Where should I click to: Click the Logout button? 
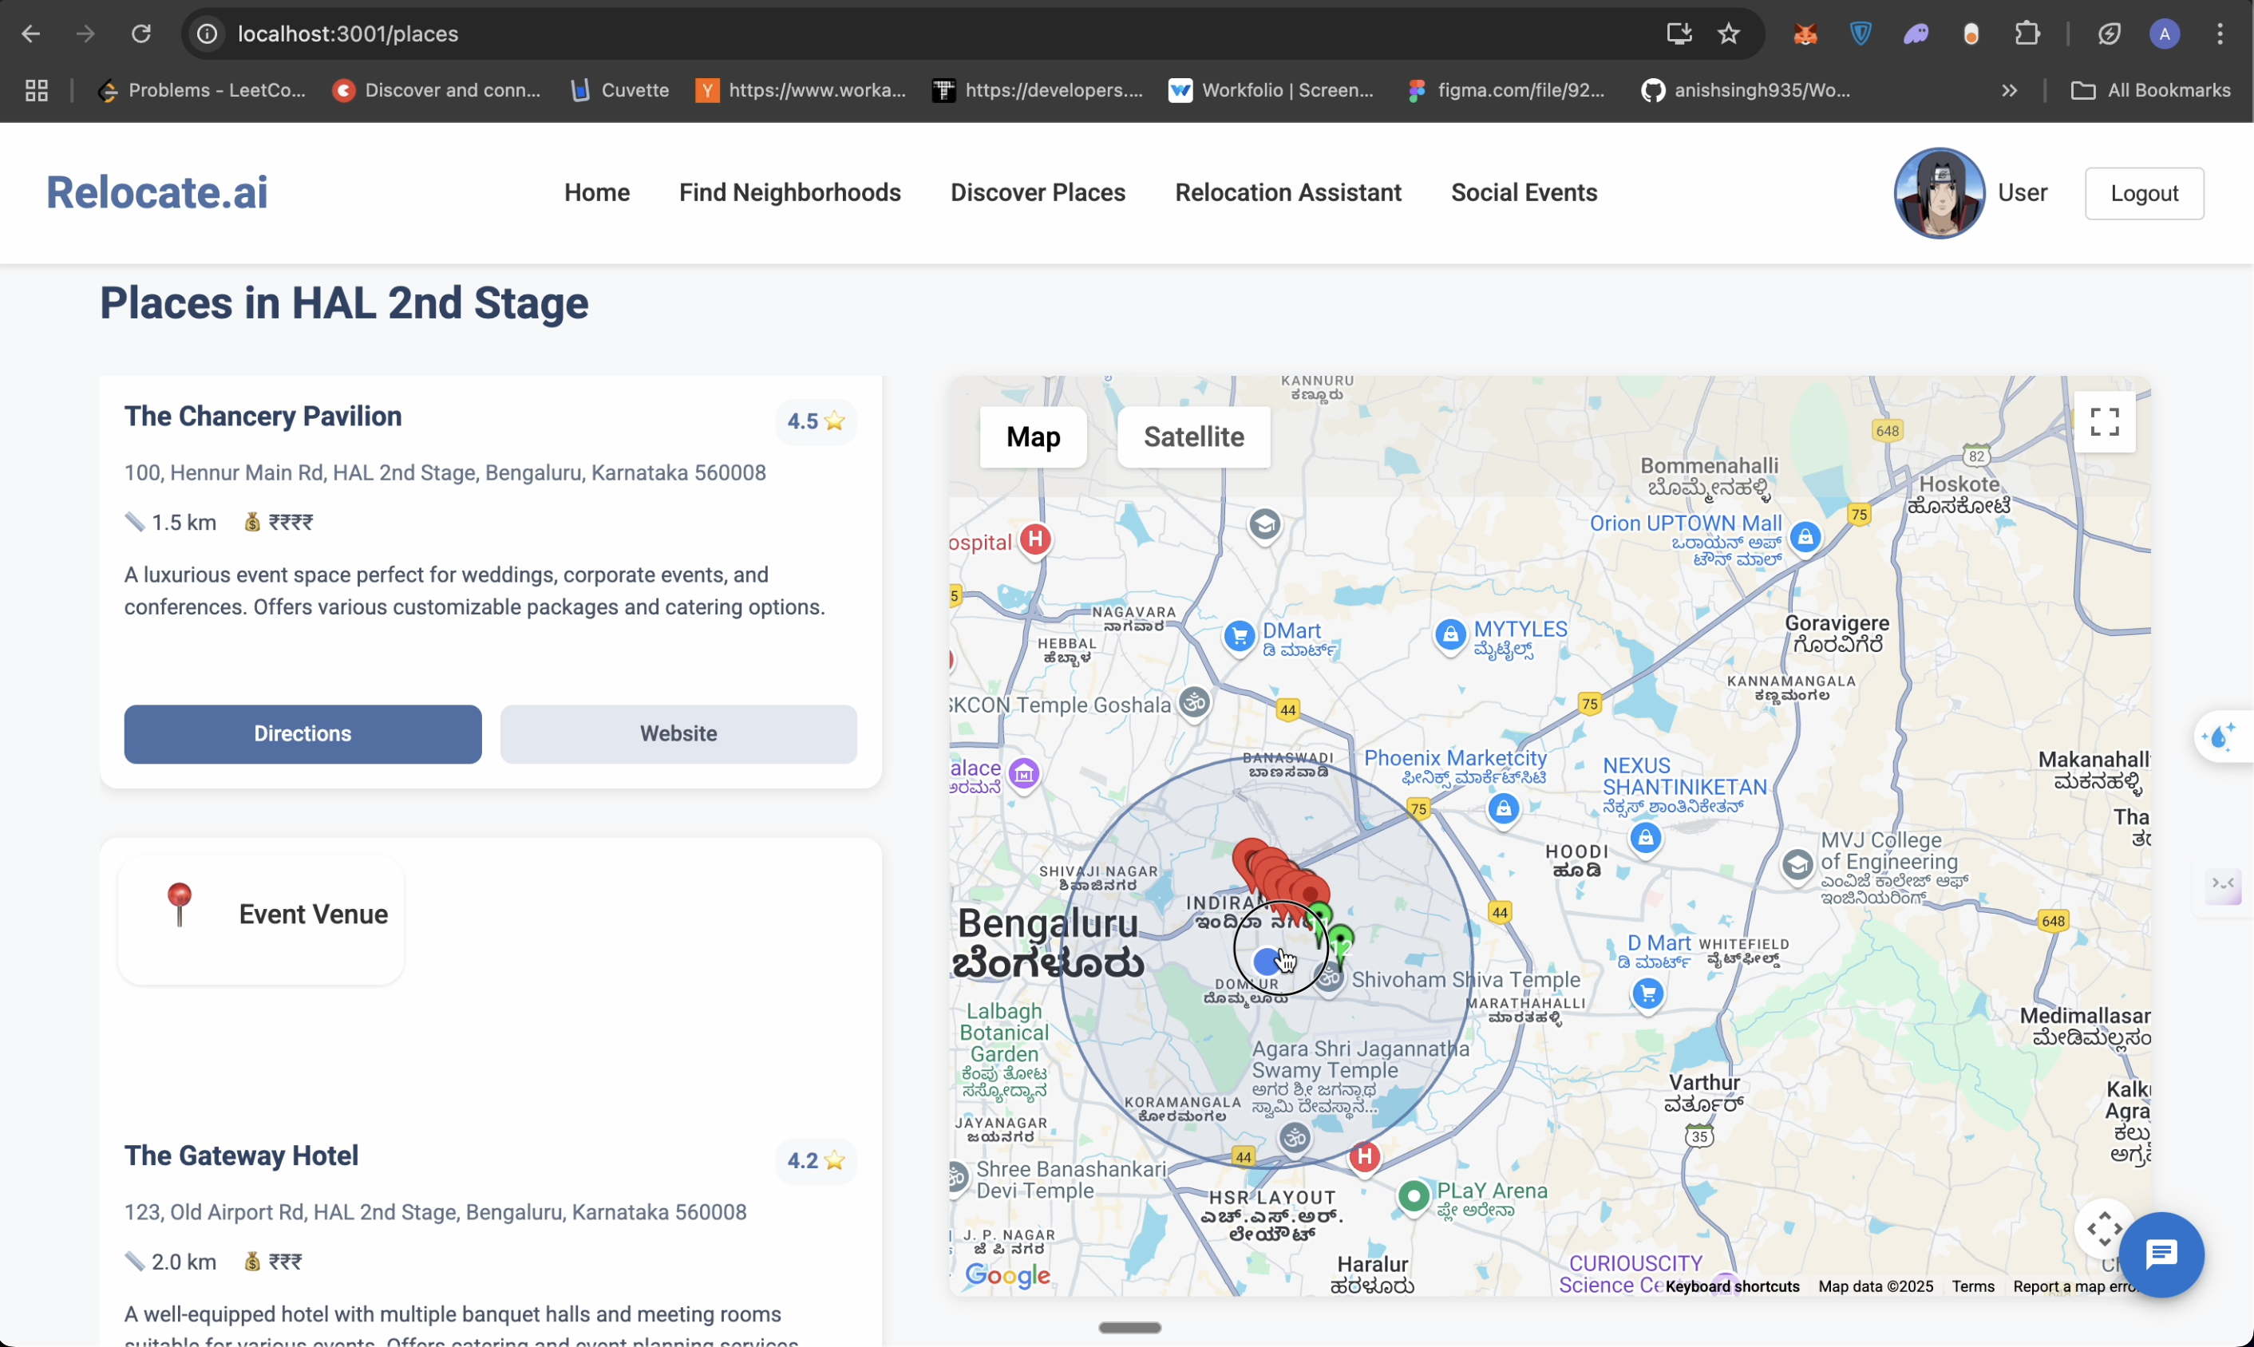2144,193
